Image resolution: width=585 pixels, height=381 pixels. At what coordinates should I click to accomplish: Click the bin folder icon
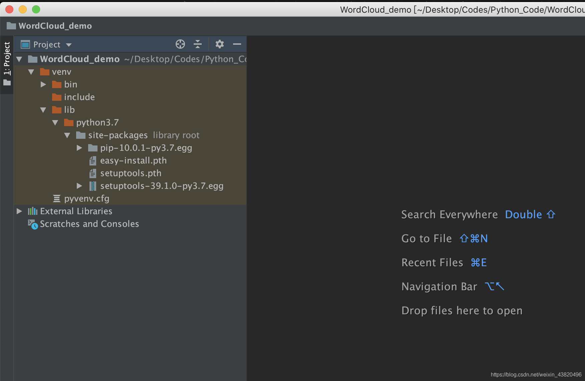tap(57, 84)
